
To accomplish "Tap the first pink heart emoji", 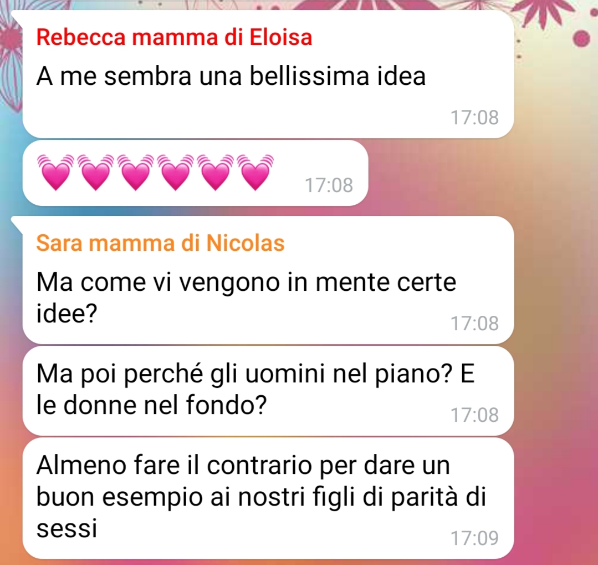I will pos(56,173).
